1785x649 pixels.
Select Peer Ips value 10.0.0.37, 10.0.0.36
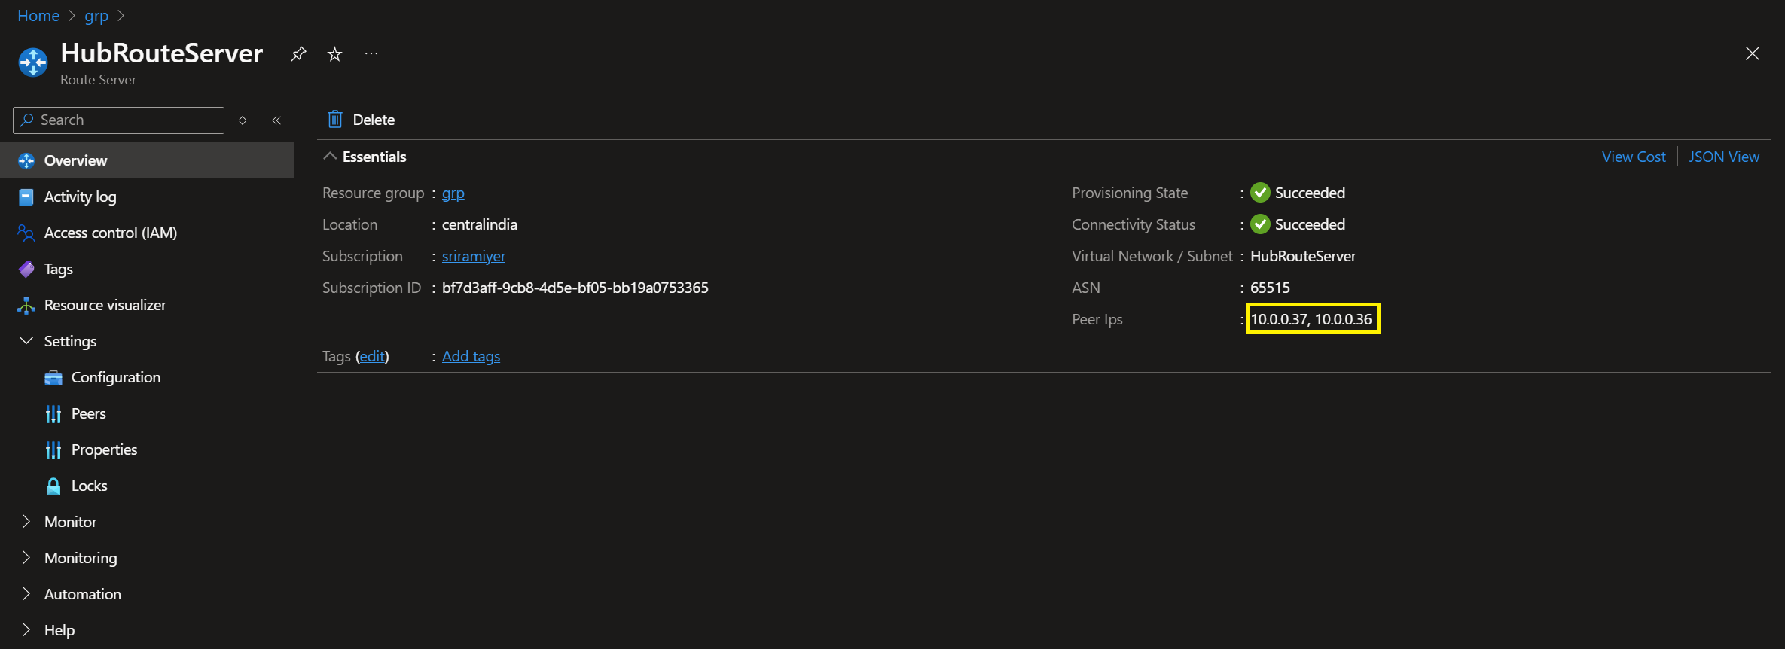point(1311,319)
